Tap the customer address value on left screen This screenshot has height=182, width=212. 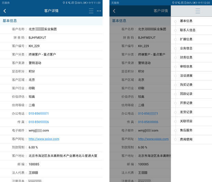[63, 156]
